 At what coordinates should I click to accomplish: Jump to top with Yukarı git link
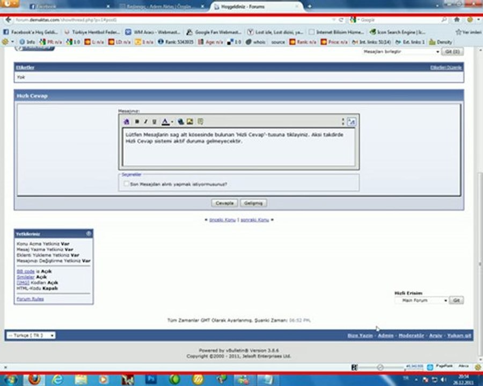tap(459, 336)
